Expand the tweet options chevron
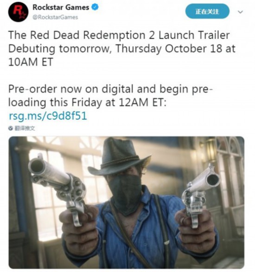255x272 pixels. tap(240, 12)
